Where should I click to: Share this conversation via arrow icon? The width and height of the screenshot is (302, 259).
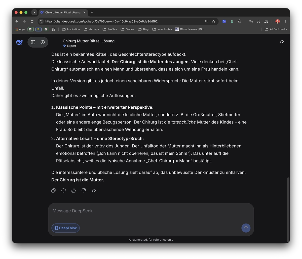point(282,41)
